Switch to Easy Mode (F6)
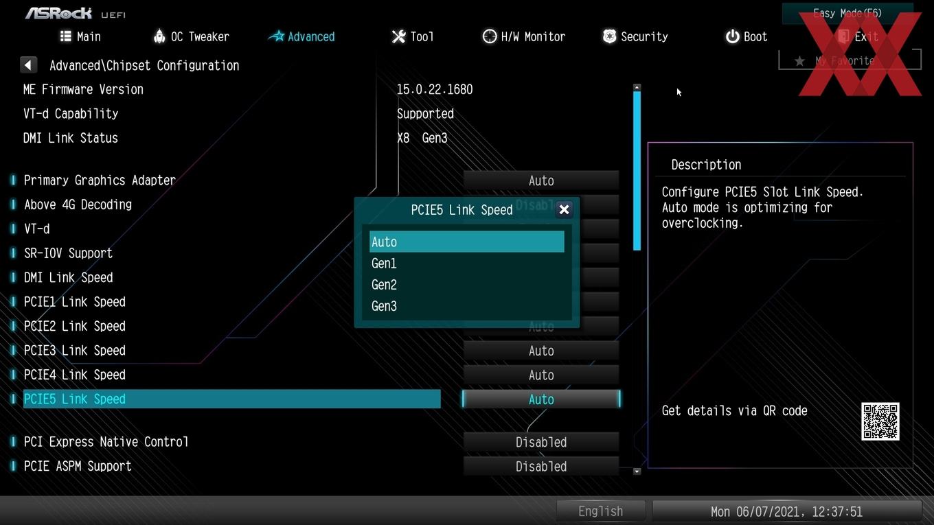This screenshot has width=934, height=525. (847, 13)
